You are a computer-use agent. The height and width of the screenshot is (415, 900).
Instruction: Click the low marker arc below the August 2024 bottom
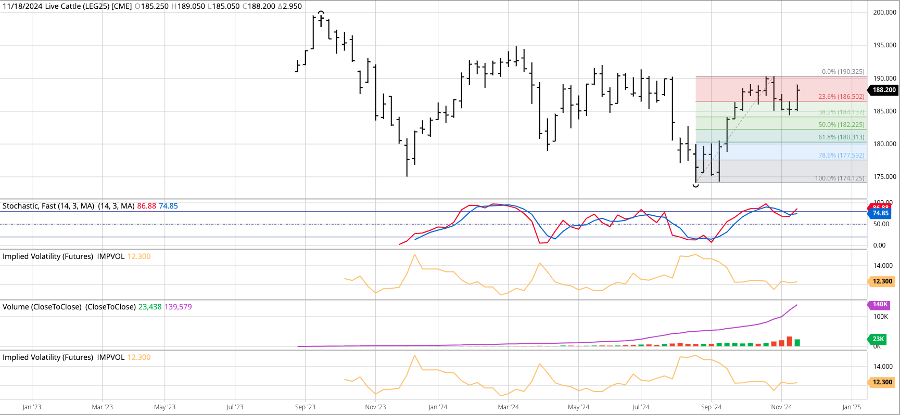coord(696,185)
